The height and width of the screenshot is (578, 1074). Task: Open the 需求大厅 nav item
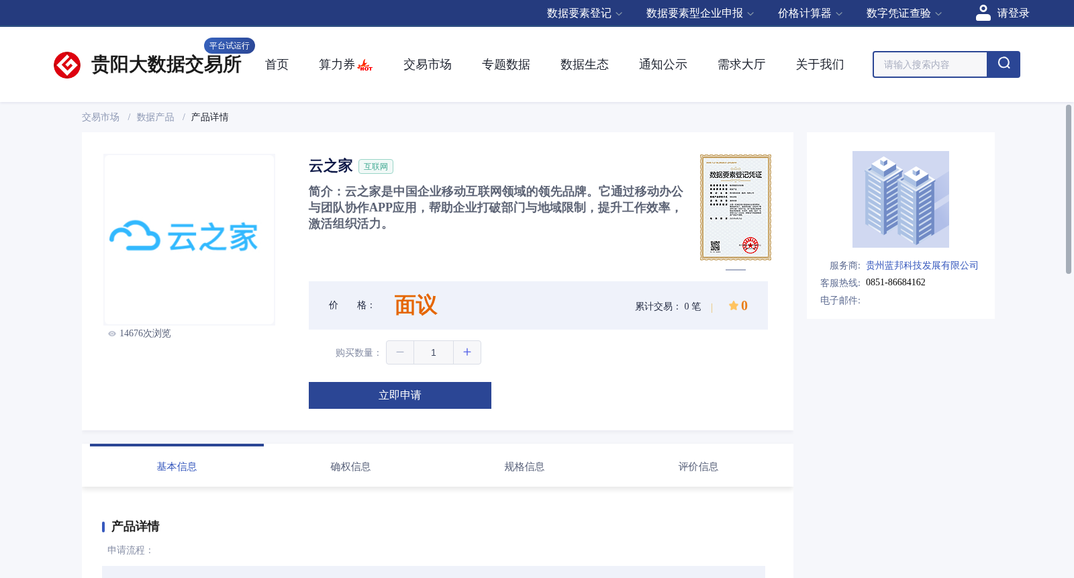pyautogui.click(x=742, y=64)
